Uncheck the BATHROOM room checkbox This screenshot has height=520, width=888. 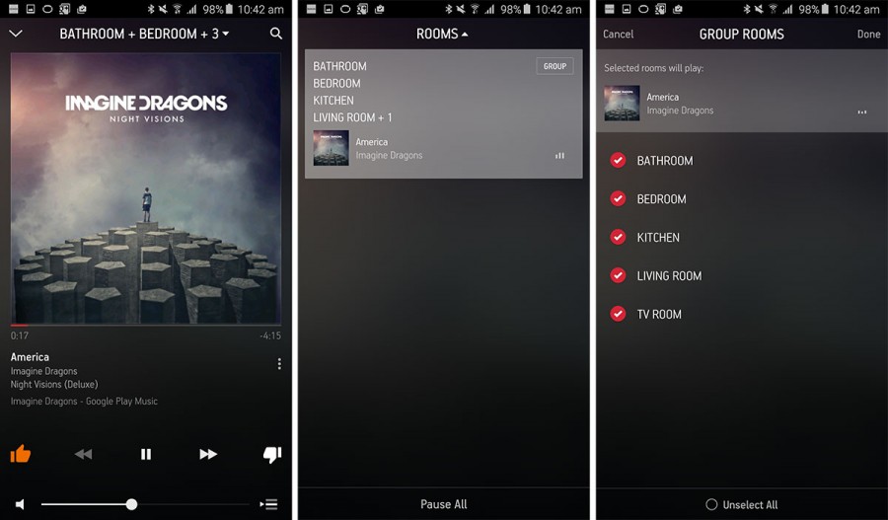tap(618, 160)
